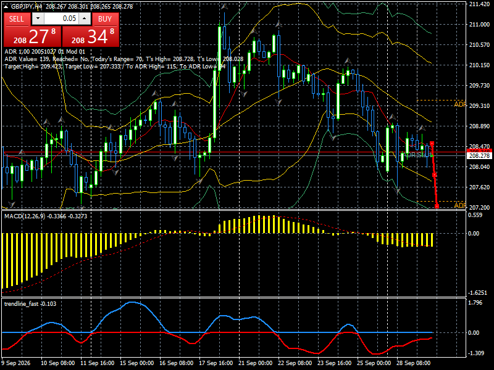Click the 207.620 price scale label

point(479,187)
